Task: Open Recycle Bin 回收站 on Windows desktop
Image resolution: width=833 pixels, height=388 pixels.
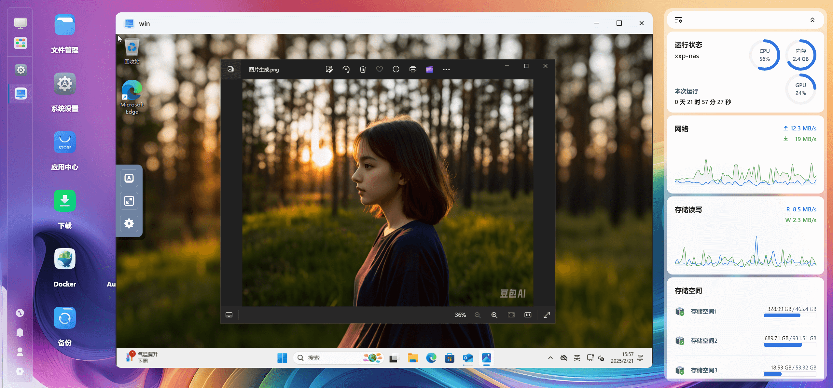Action: (132, 51)
